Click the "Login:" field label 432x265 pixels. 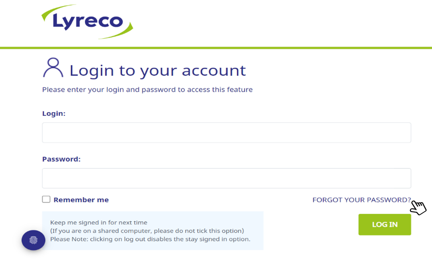coord(54,113)
